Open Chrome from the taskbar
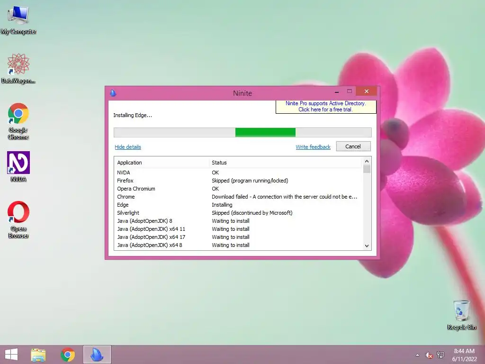This screenshot has width=485, height=364. point(68,355)
